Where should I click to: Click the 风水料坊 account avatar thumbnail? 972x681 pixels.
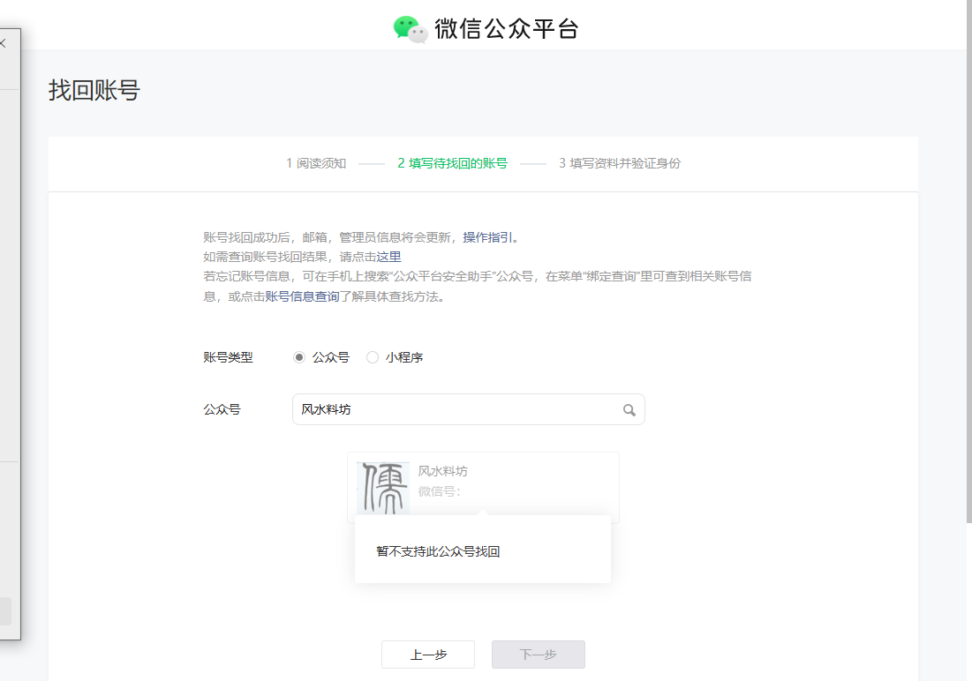coord(383,488)
